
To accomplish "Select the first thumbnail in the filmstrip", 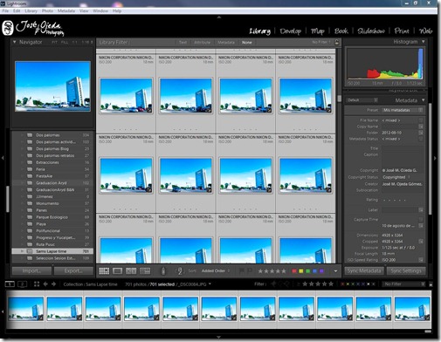I will [25, 309].
